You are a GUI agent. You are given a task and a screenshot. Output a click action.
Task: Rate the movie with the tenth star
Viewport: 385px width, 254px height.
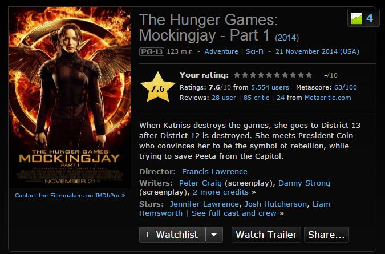tap(309, 75)
